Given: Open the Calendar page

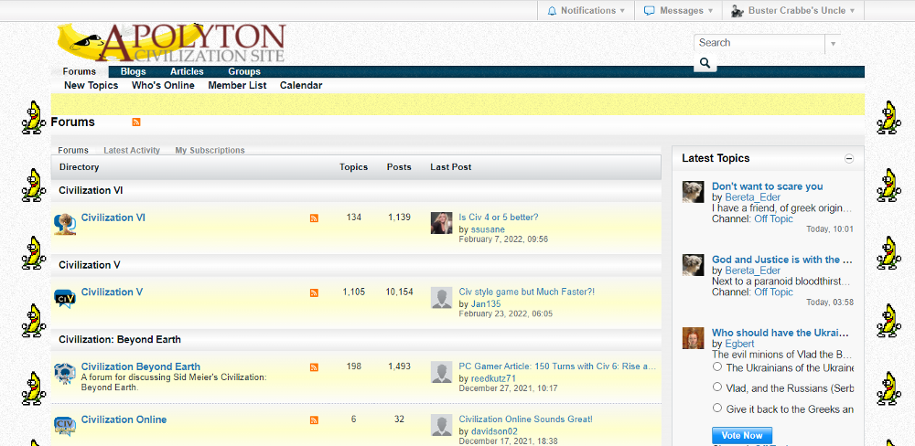Looking at the screenshot, I should [301, 85].
